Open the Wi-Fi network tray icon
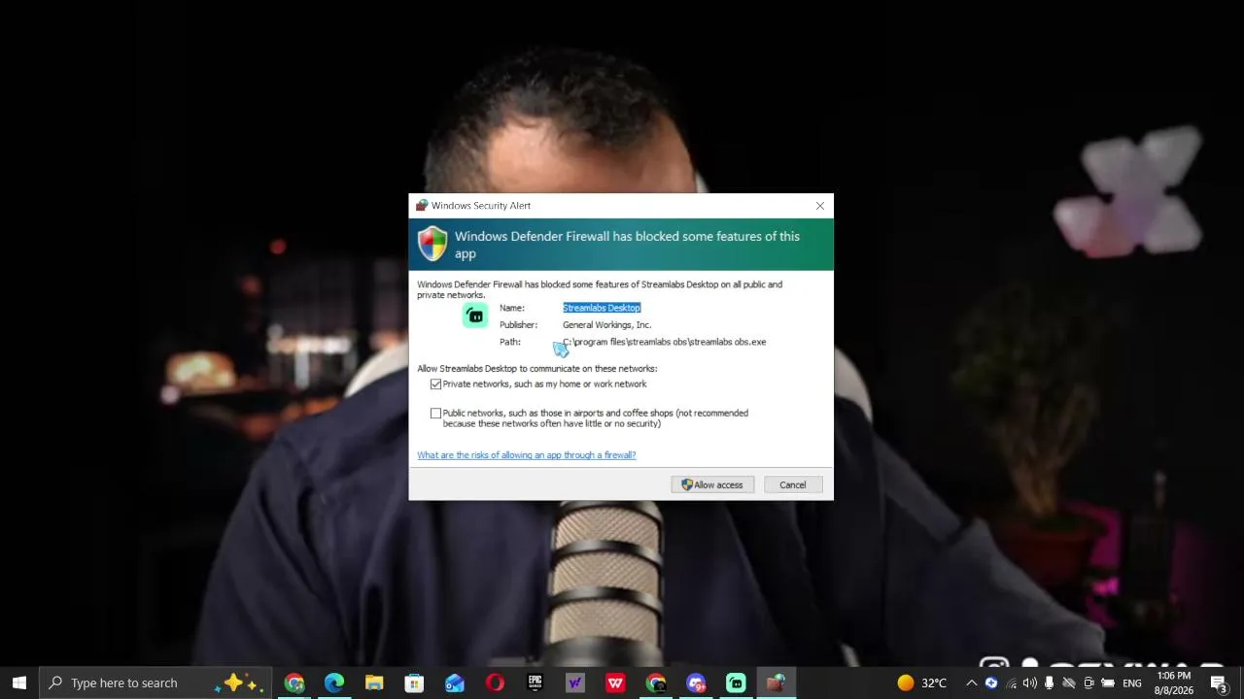Screen dimensions: 1244x699 coord(1011,682)
